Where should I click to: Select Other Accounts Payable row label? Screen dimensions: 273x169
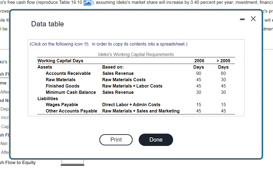point(71,111)
